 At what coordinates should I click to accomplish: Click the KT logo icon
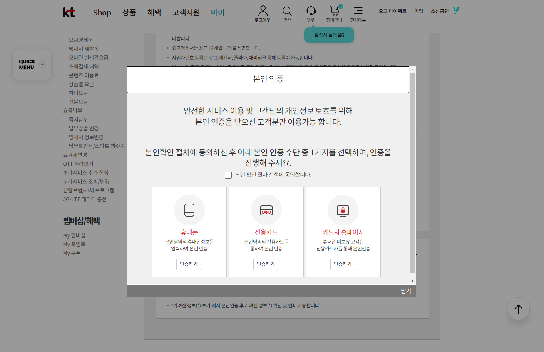click(x=69, y=12)
